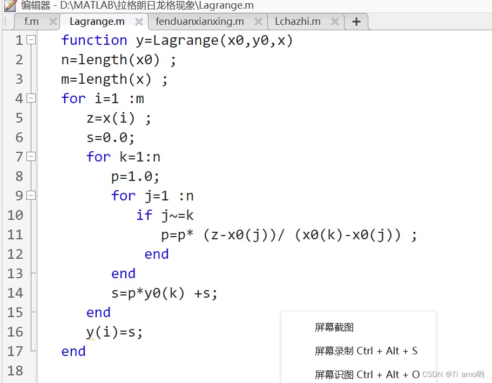Place cursor on the if j~=k statement

(x=164, y=215)
